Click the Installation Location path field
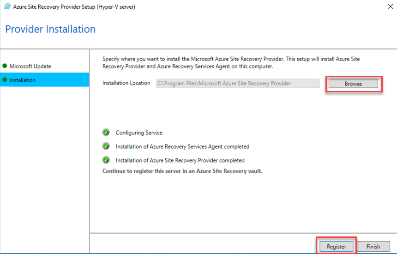397x254 pixels. click(238, 83)
